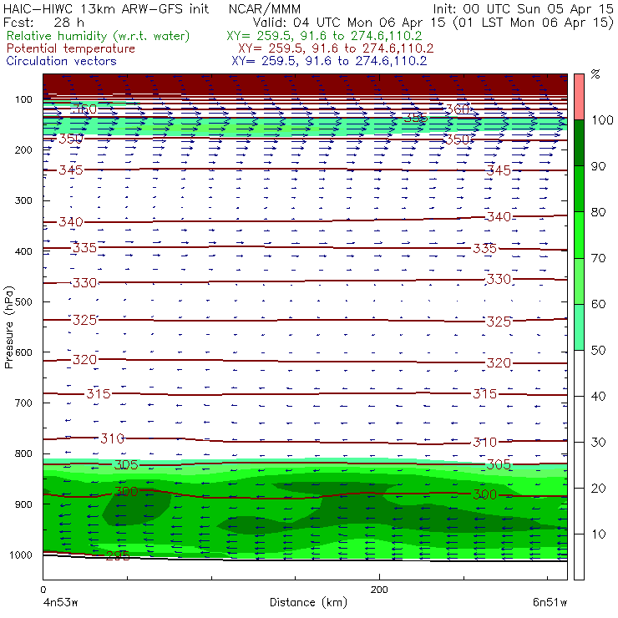The width and height of the screenshot is (618, 618).
Task: Click the green XY coordinates text
Action: point(324,36)
